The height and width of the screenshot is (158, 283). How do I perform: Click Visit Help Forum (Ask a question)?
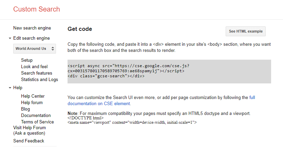tap(29, 131)
